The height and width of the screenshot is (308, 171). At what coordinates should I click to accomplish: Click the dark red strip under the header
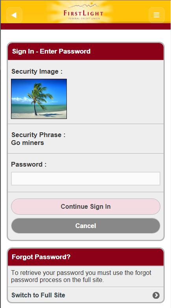click(x=86, y=26)
